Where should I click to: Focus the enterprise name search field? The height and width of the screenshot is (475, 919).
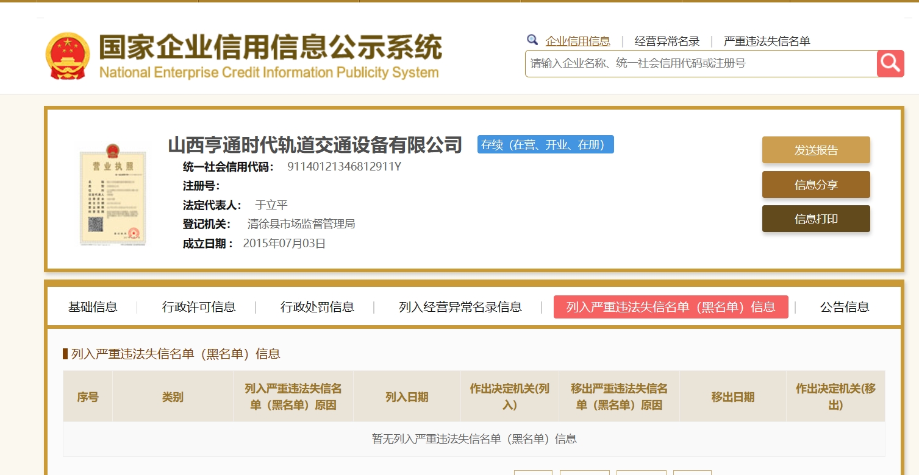(701, 63)
